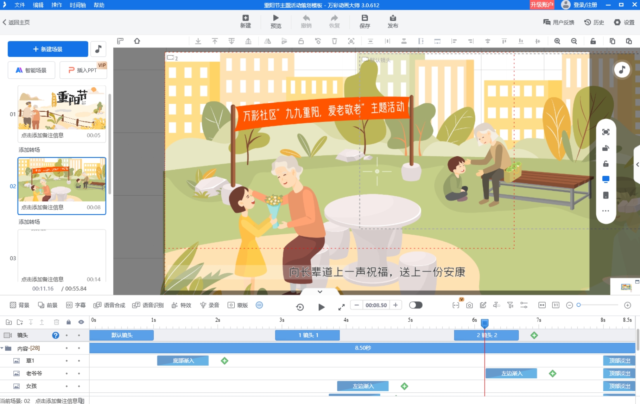
Task: Click the paste icon at toolbar end
Action: (629, 41)
